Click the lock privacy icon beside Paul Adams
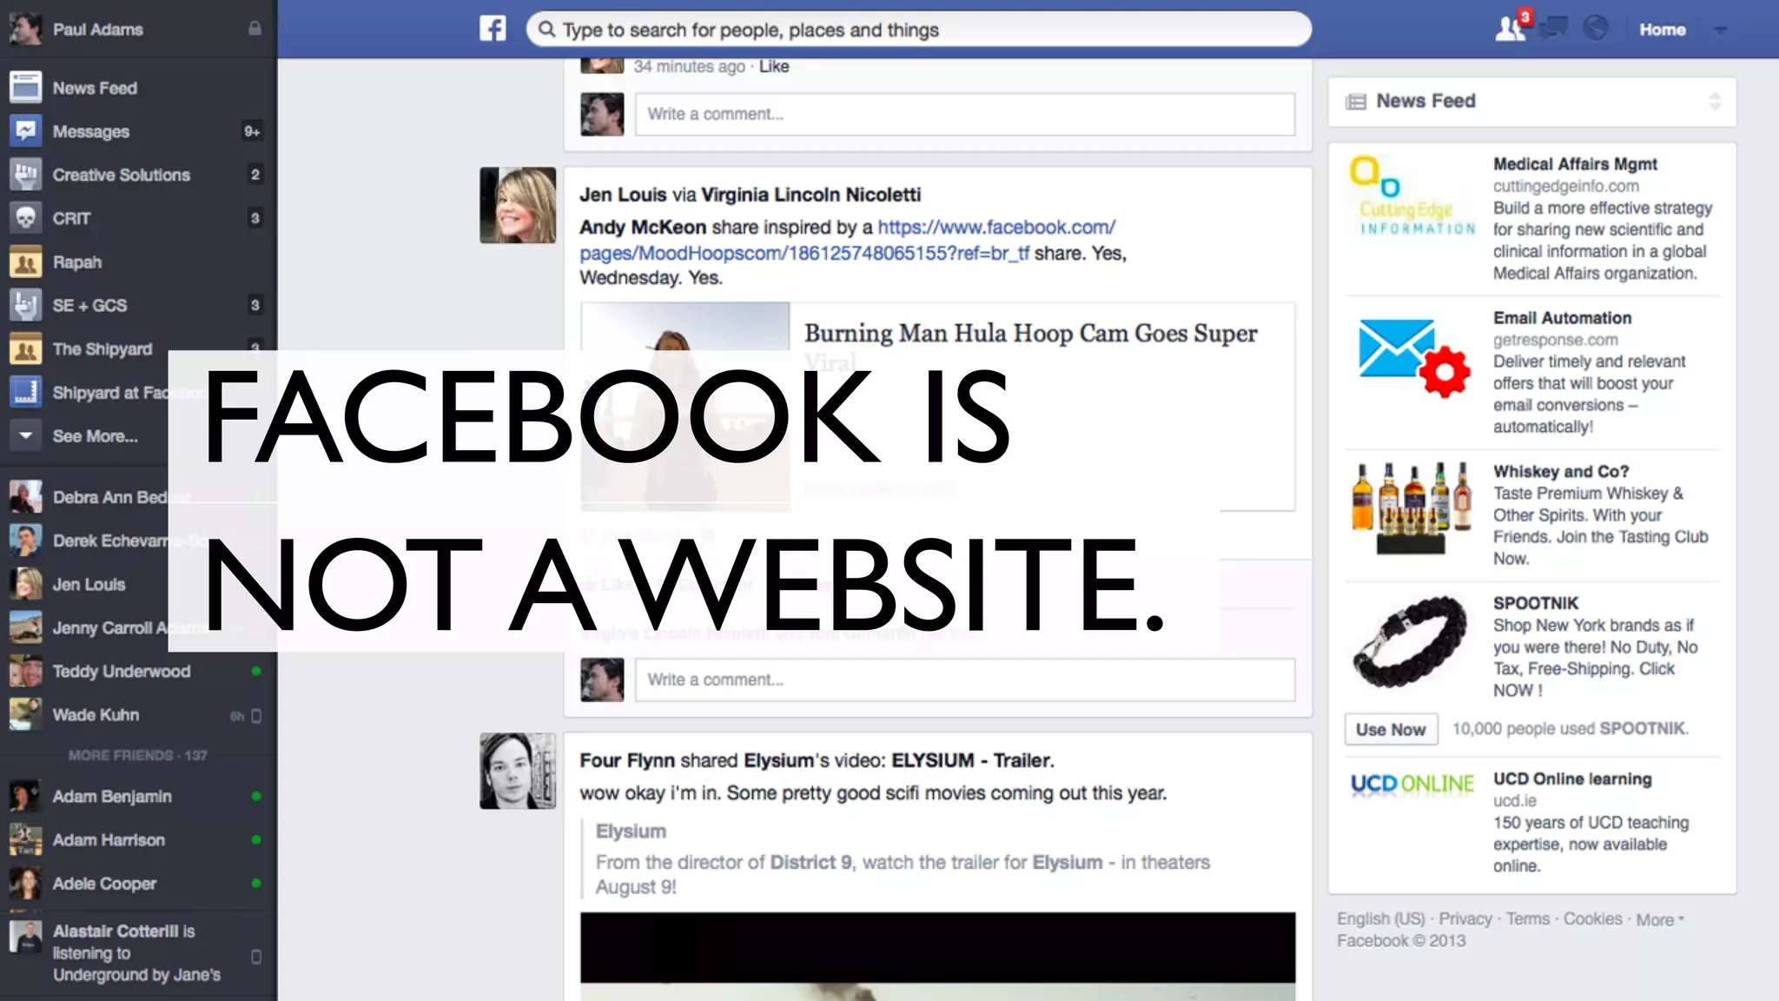This screenshot has height=1001, width=1779. pyautogui.click(x=255, y=29)
